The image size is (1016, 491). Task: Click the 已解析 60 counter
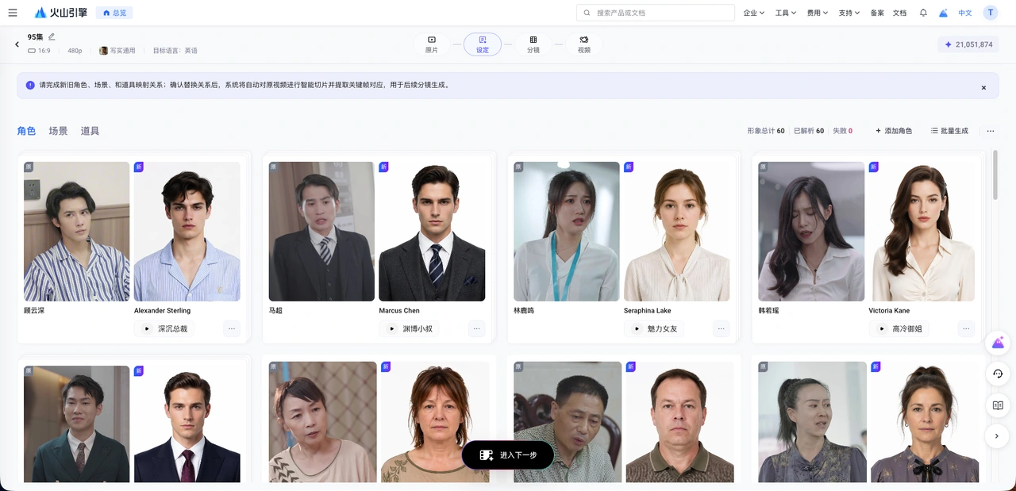point(809,131)
